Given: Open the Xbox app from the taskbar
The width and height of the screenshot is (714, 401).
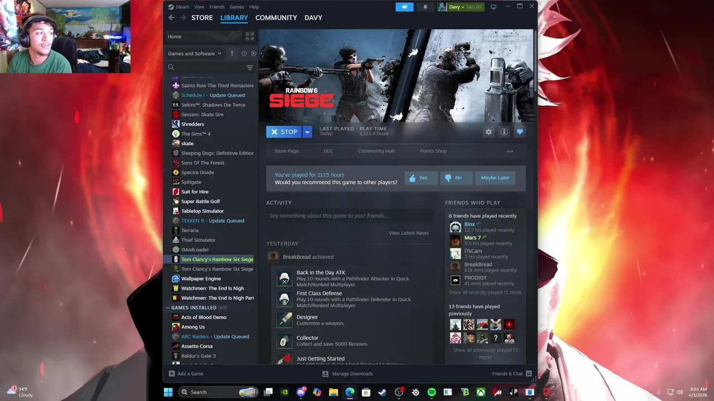Looking at the screenshot, I should click(x=481, y=392).
